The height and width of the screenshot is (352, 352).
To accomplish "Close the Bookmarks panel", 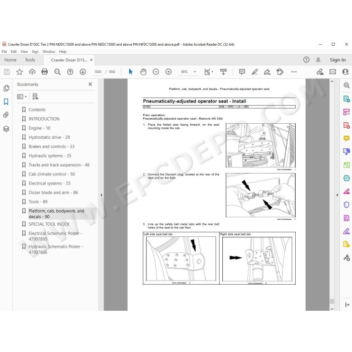I will (x=90, y=84).
